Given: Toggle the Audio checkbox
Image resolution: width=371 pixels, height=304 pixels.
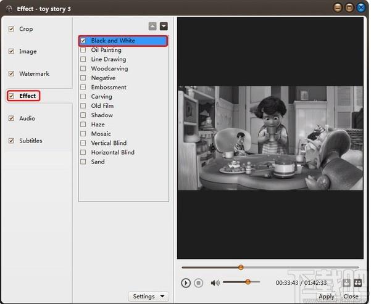Looking at the screenshot, I should point(11,118).
